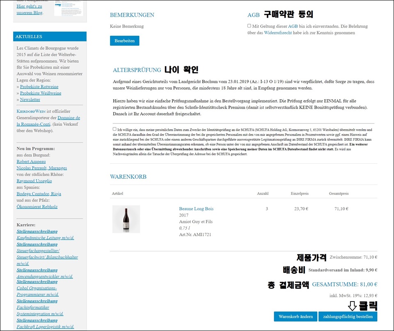
Task: Click the Gesamtpreis column header
Action: 339,193
